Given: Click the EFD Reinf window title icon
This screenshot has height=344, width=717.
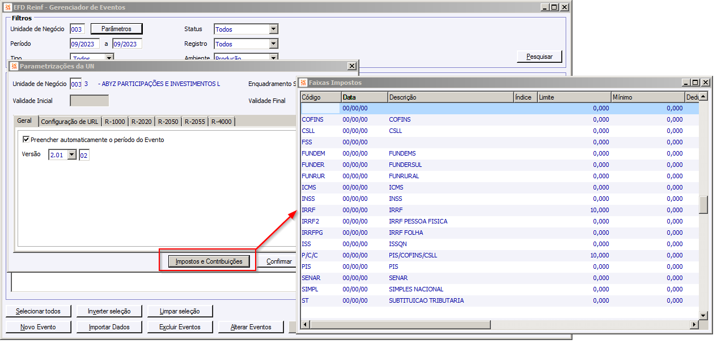Looking at the screenshot, I should point(7,7).
